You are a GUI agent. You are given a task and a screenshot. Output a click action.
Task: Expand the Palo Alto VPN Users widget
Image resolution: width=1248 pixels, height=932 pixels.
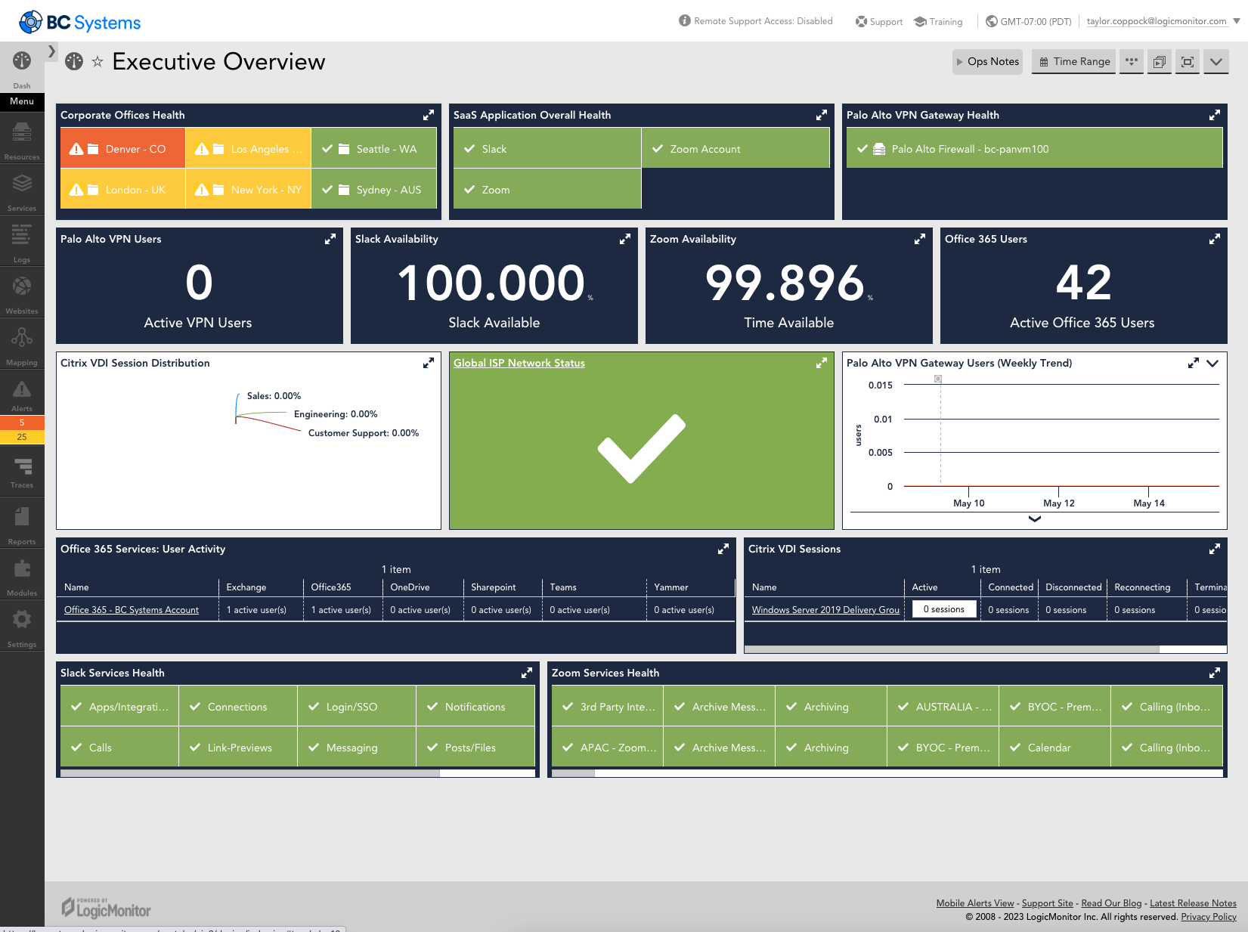pyautogui.click(x=330, y=239)
